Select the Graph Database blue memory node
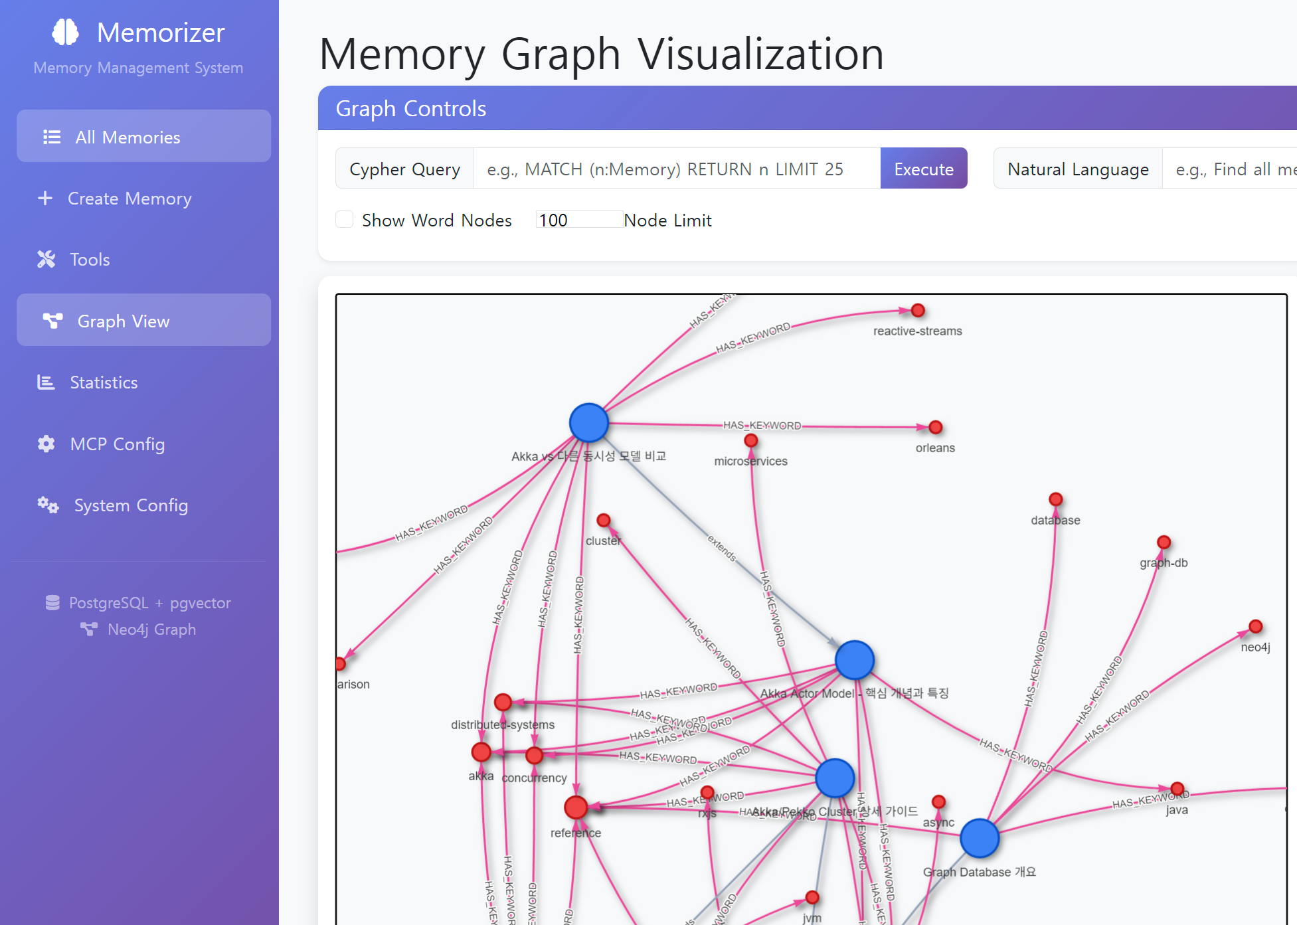 point(979,838)
